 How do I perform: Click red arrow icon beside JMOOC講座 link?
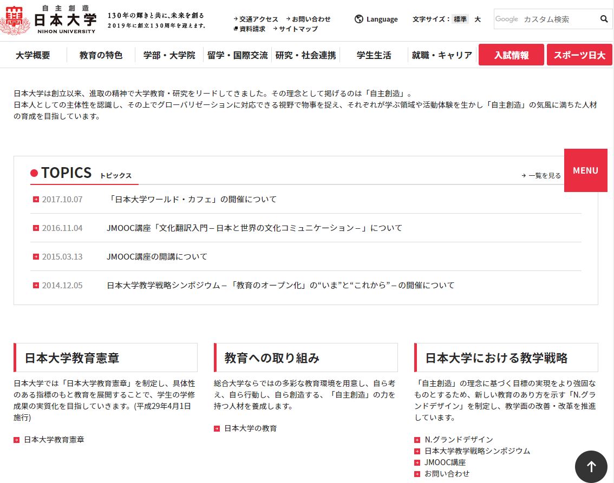tap(417, 462)
